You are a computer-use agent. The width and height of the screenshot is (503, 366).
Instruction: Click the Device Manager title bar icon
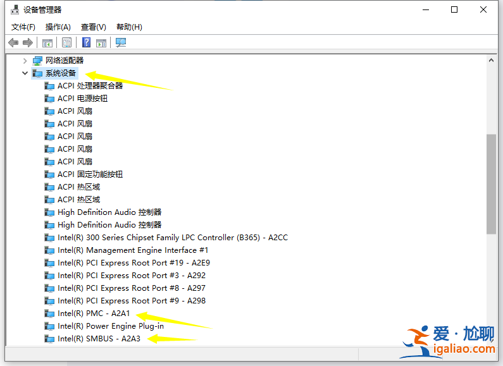(15, 10)
